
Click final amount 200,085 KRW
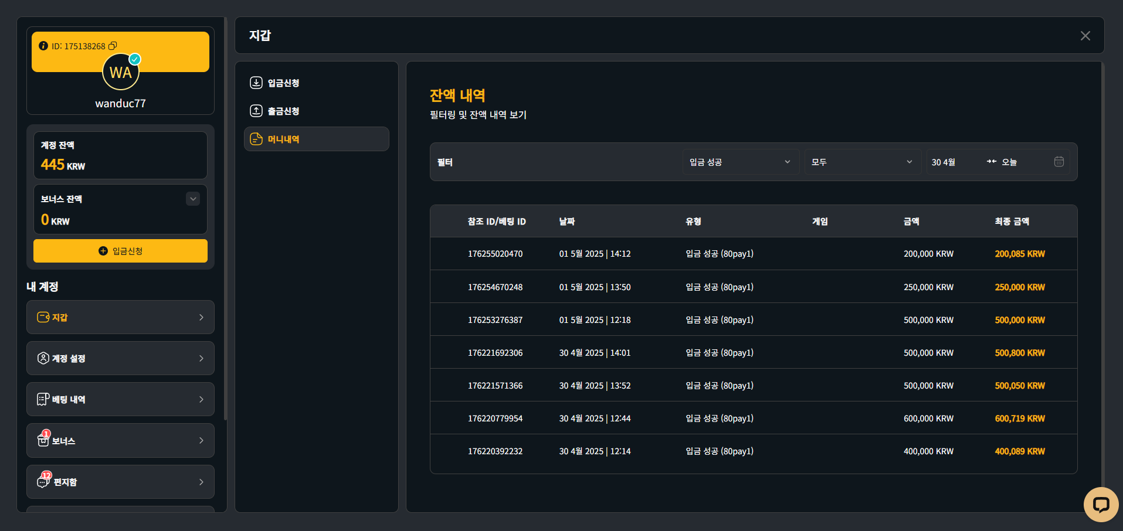click(x=1020, y=254)
